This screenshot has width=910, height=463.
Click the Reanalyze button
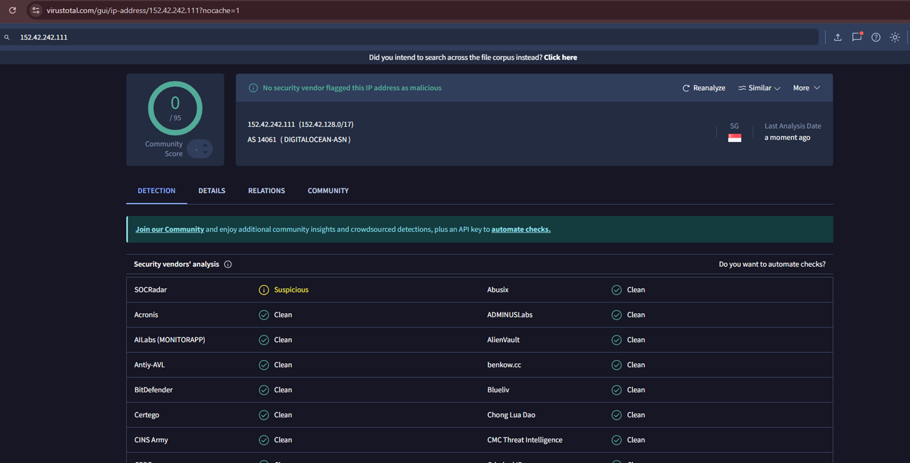pyautogui.click(x=703, y=88)
